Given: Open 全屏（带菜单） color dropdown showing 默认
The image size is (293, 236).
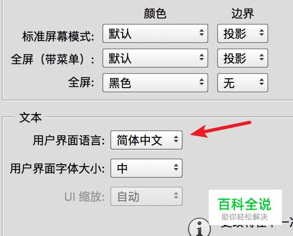Looking at the screenshot, I should coord(155,58).
